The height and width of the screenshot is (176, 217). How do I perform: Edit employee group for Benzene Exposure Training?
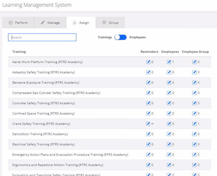click(194, 83)
